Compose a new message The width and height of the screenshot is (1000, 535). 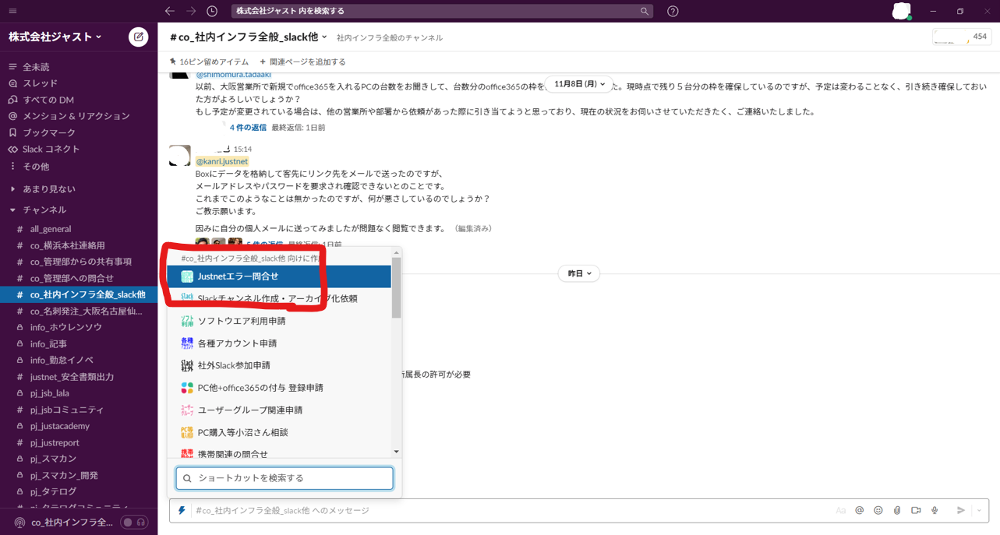coord(138,37)
